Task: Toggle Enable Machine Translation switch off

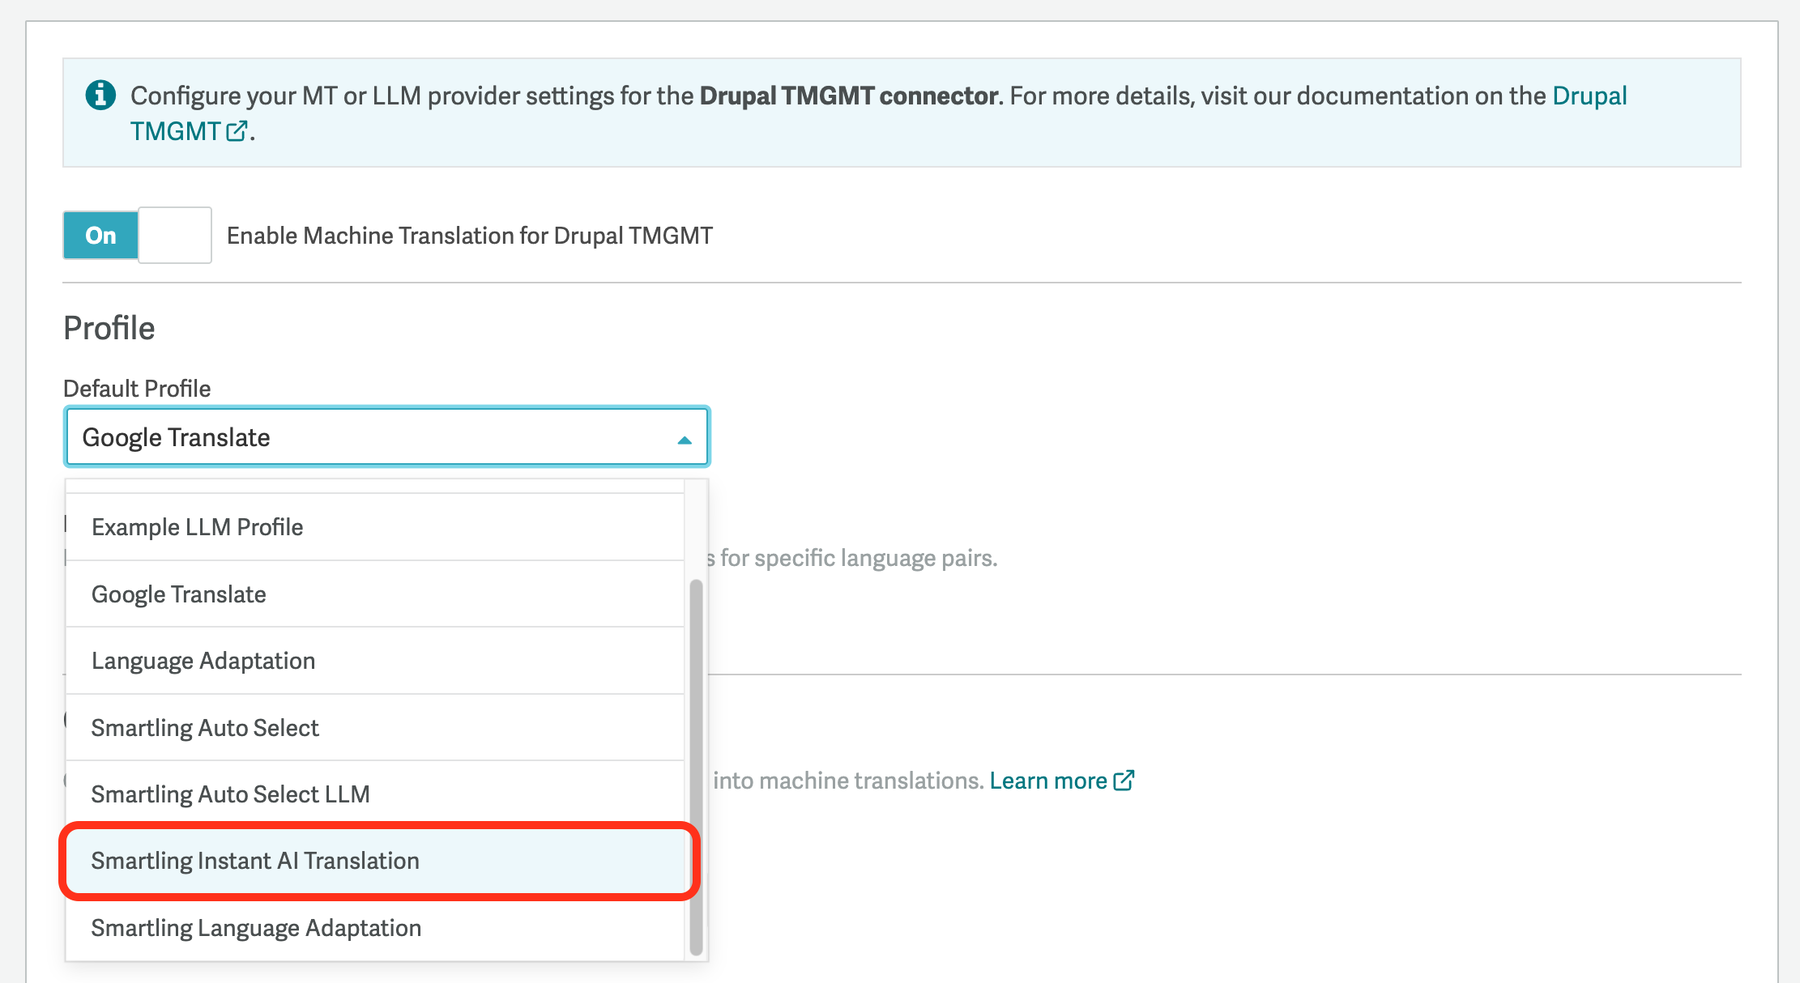Action: [x=137, y=235]
